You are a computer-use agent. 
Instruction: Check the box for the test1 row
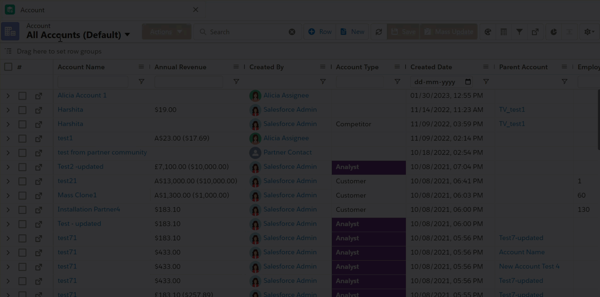coord(22,138)
